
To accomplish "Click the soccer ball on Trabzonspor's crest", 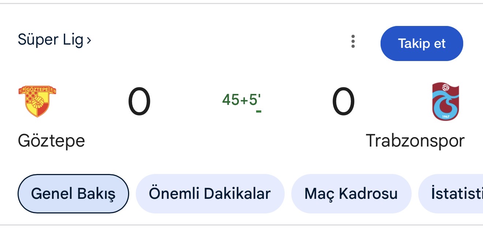I will tap(445, 88).
